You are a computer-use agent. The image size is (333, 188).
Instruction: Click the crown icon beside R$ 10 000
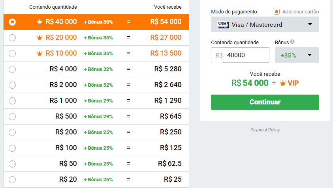tap(40, 54)
